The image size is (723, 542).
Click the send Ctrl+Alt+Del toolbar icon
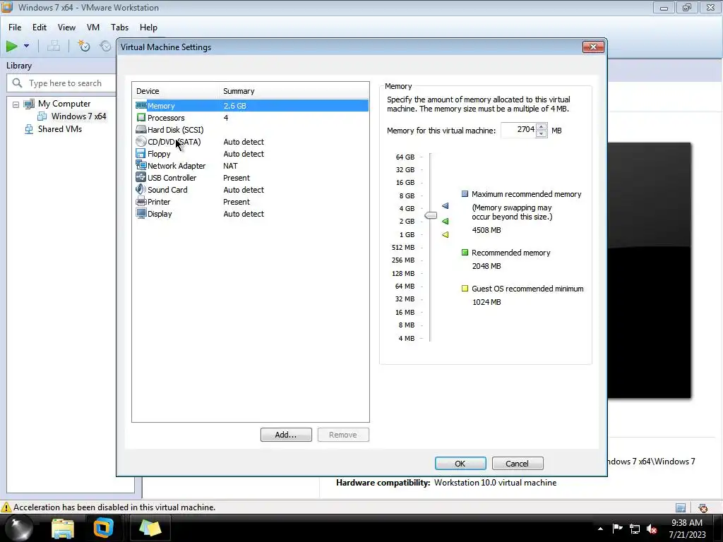[x=54, y=46]
